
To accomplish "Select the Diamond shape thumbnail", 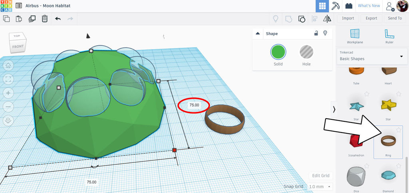I will pos(388,175).
